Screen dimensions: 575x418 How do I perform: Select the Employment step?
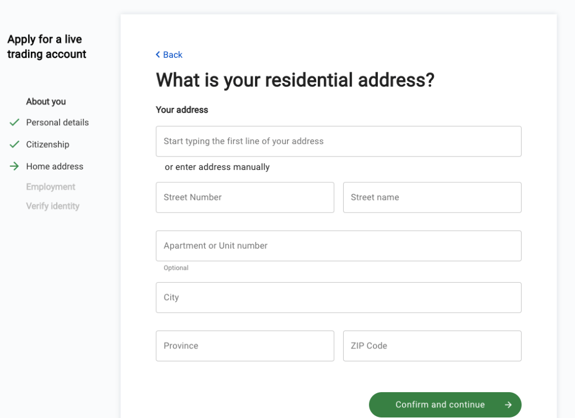click(51, 186)
